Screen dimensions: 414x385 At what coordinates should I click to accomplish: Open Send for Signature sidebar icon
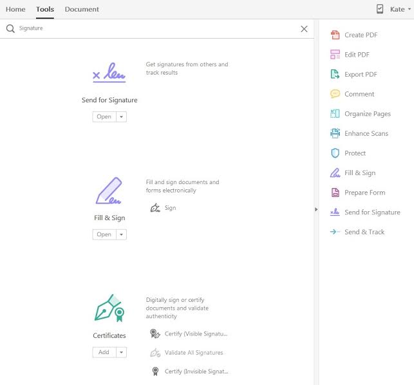click(335, 212)
